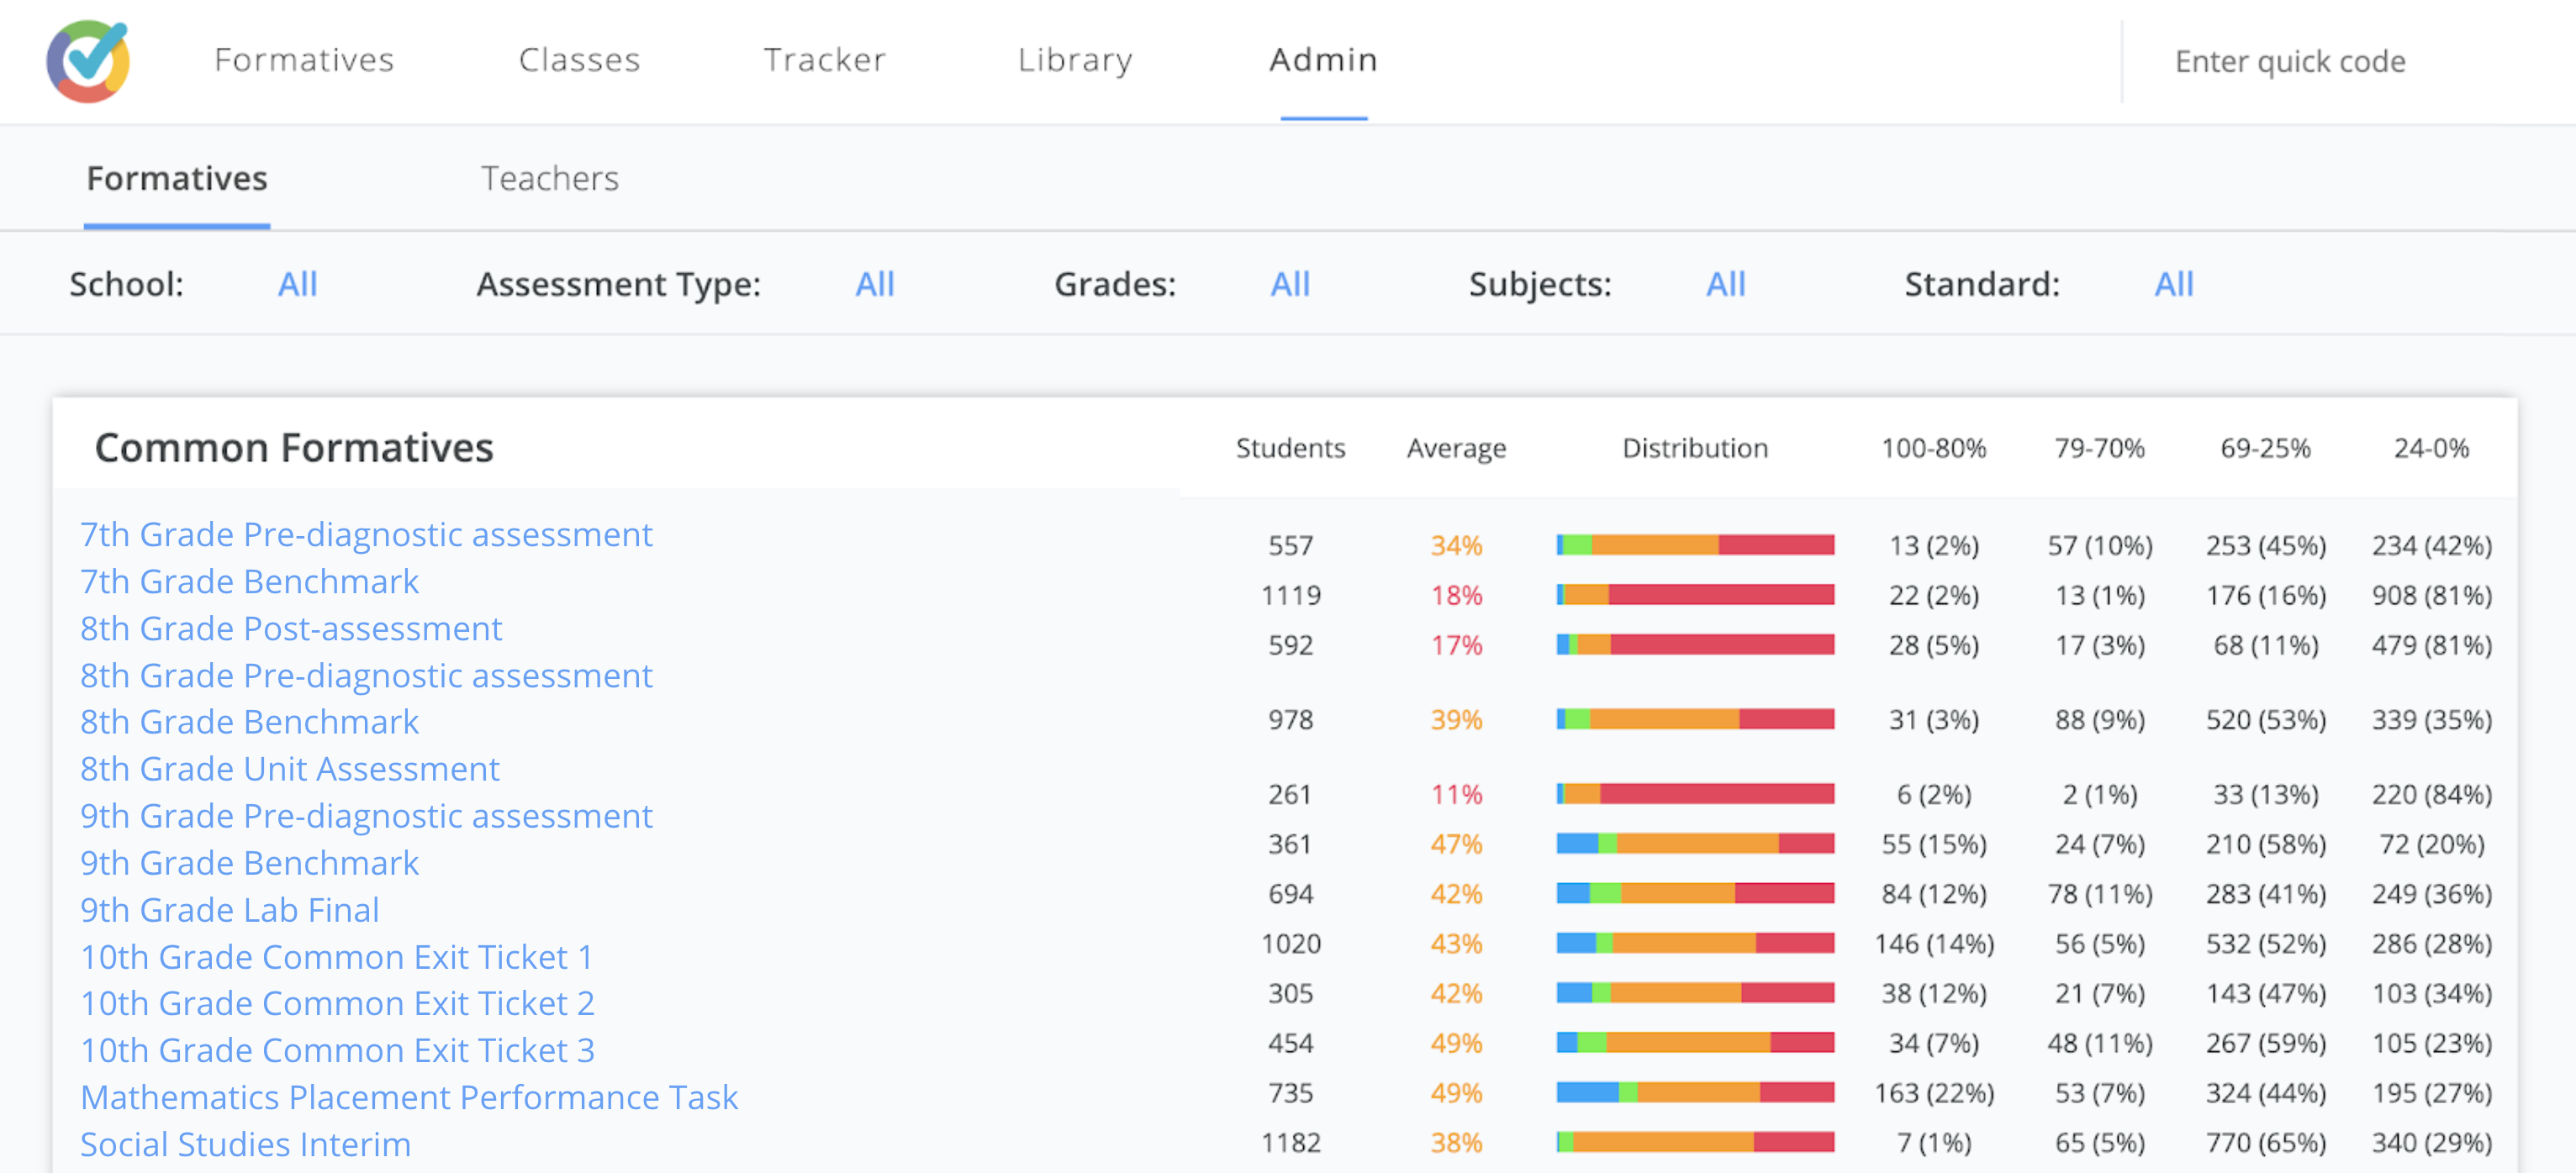Expand the Grades filter set to All
Viewport: 2576px width, 1173px height.
[1289, 285]
